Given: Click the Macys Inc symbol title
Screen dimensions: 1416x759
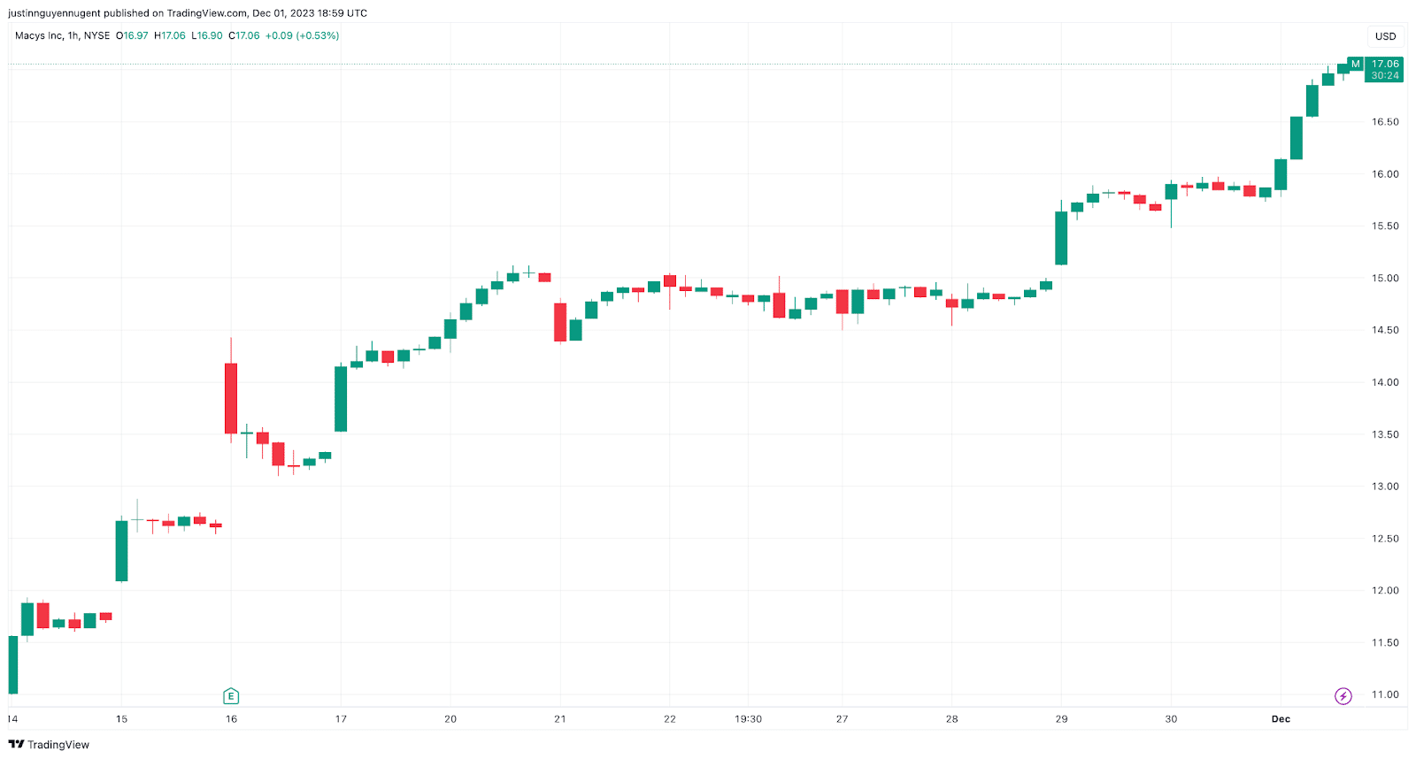Looking at the screenshot, I should 63,36.
